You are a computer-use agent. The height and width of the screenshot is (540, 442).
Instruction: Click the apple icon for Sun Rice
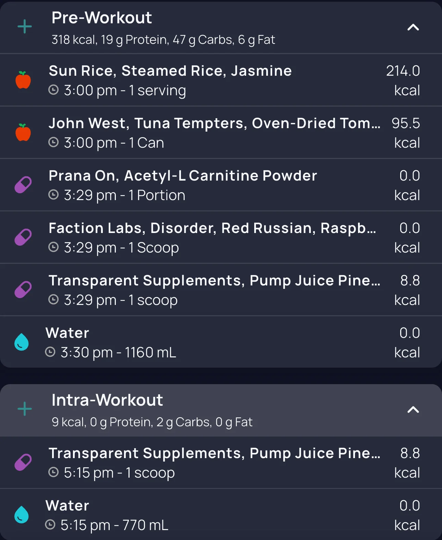[x=23, y=80]
